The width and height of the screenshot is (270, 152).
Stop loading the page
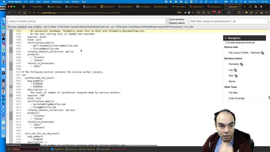coord(19,13)
